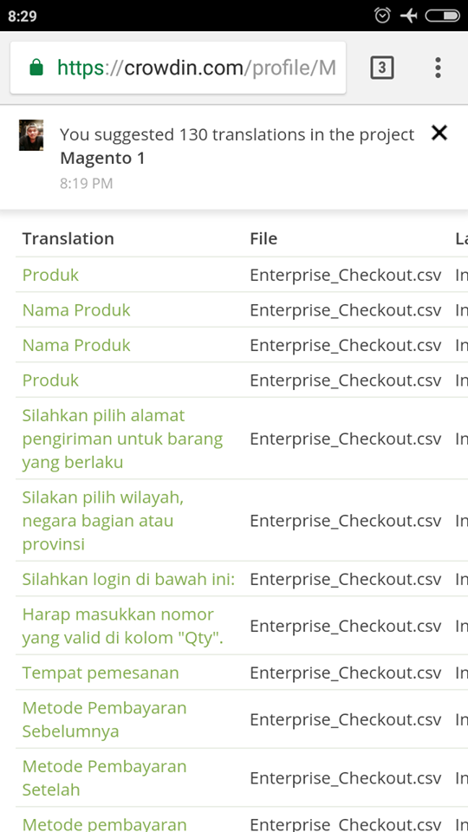The image size is (468, 832).
Task: Open the Magento 1 project link
Action: pyautogui.click(x=102, y=158)
